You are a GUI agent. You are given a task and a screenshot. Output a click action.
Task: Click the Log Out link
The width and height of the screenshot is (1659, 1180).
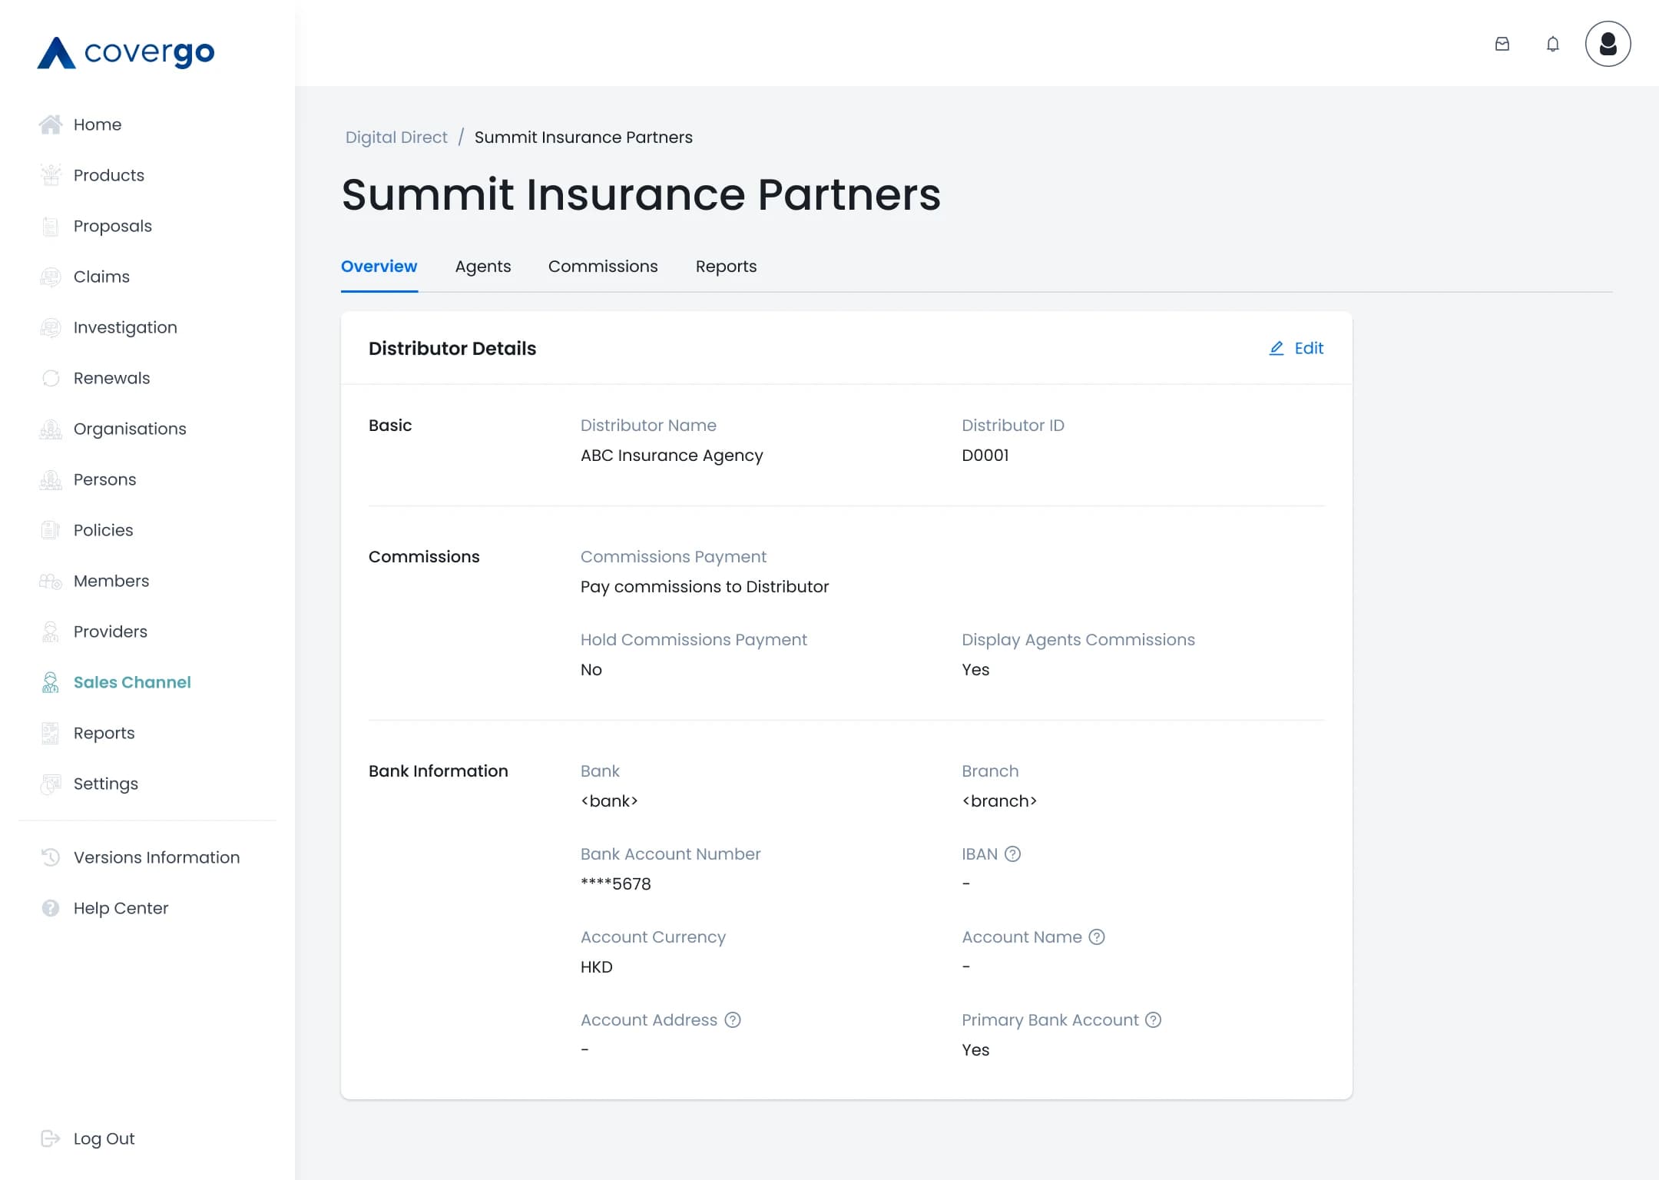(104, 1139)
